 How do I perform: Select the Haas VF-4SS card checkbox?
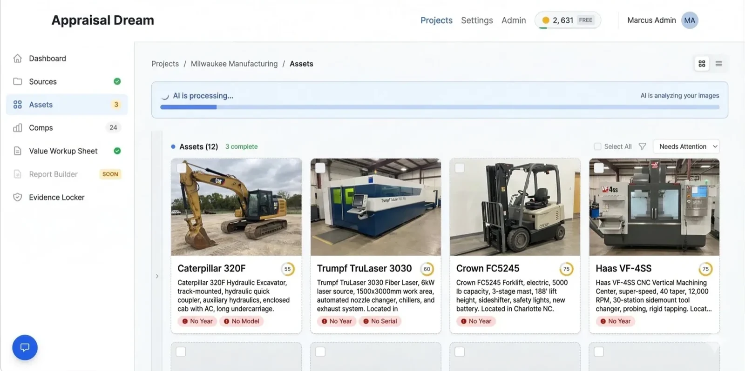click(x=599, y=167)
